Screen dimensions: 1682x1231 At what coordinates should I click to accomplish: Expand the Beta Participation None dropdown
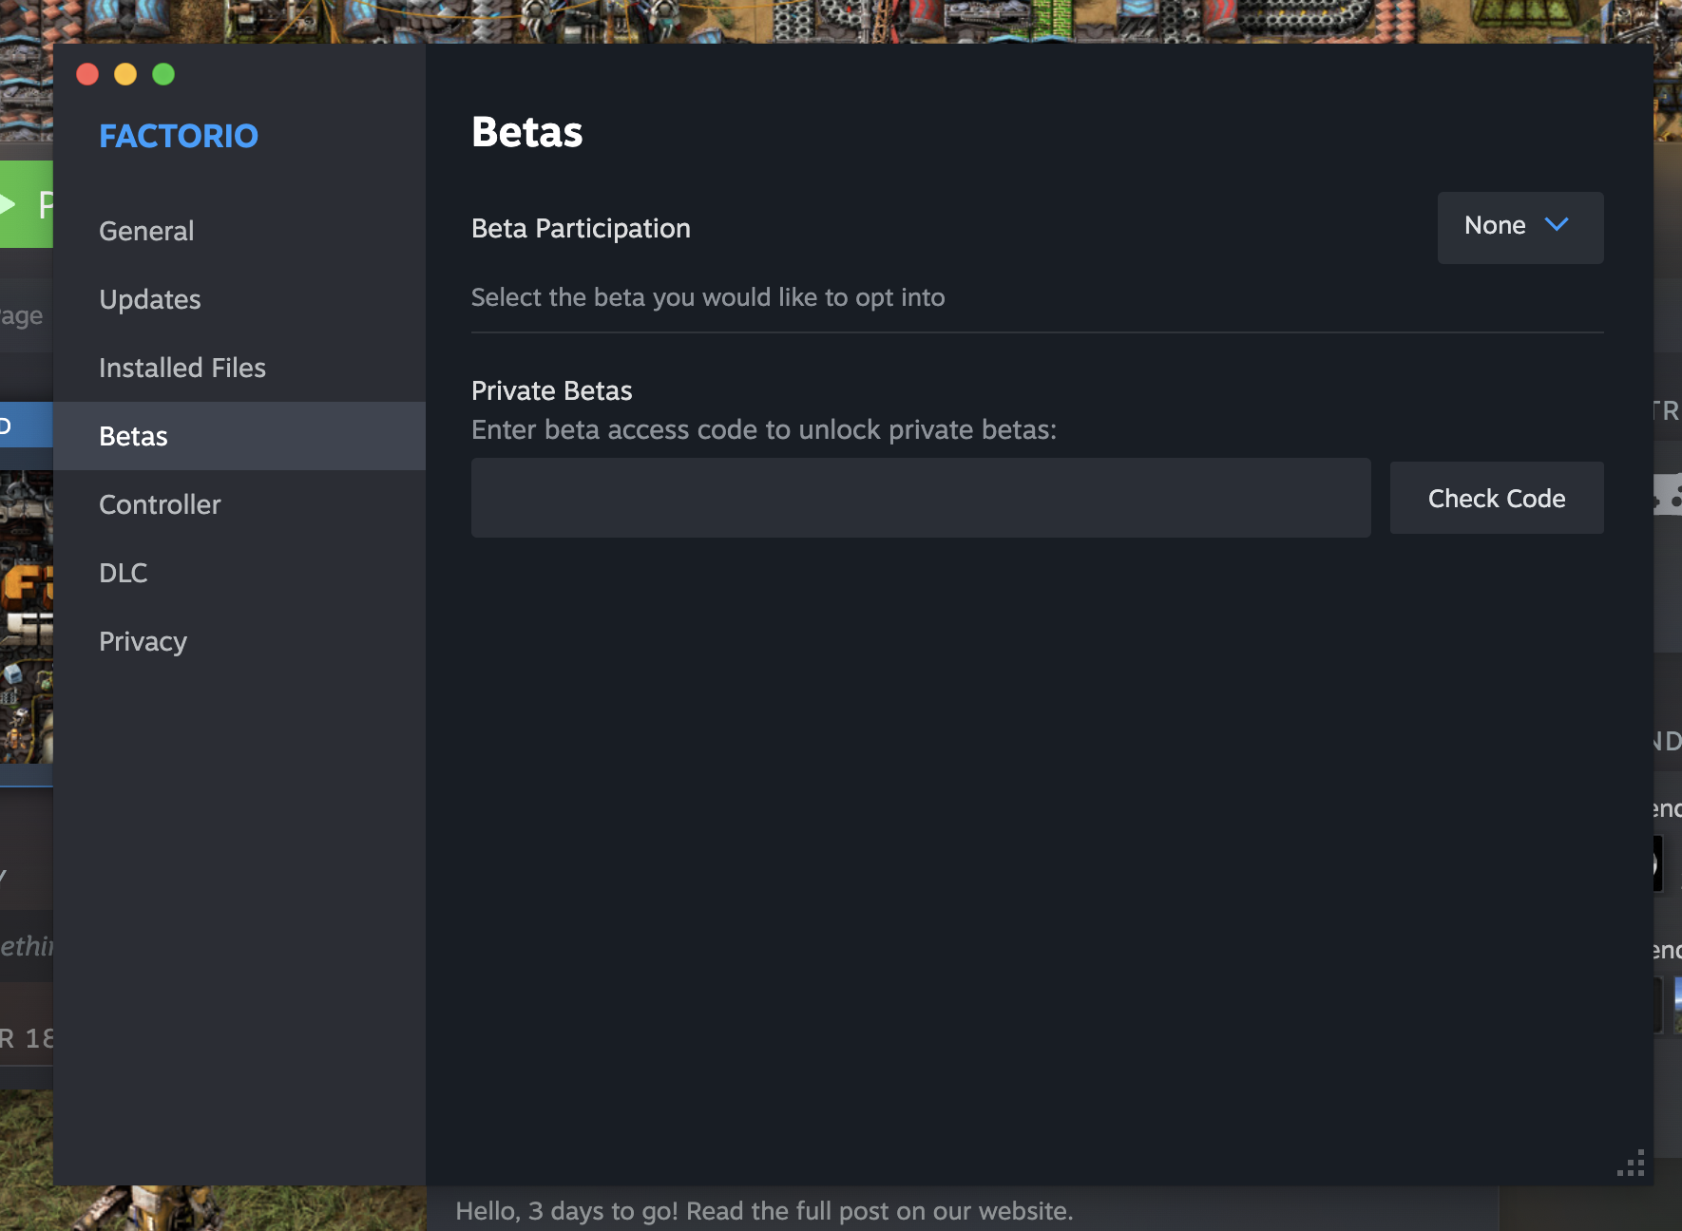1520,228
